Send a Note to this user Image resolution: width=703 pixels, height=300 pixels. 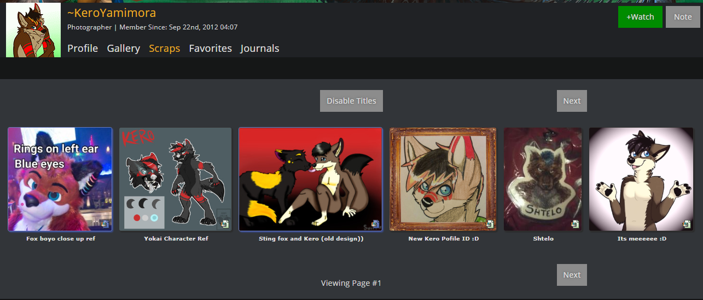tap(683, 17)
